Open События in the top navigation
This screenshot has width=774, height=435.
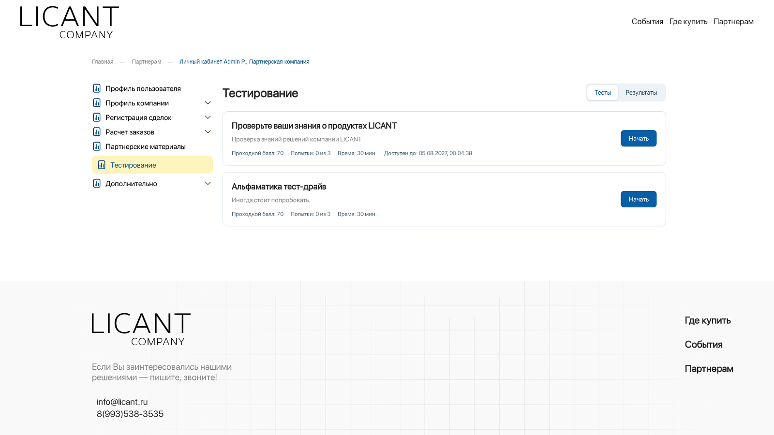(647, 22)
